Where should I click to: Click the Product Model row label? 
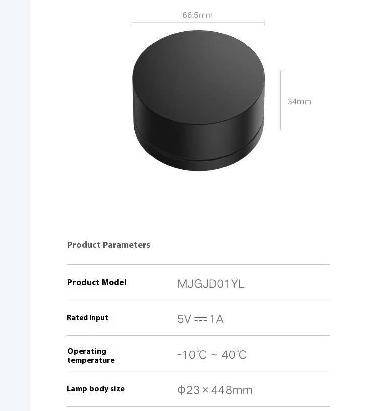point(97,282)
